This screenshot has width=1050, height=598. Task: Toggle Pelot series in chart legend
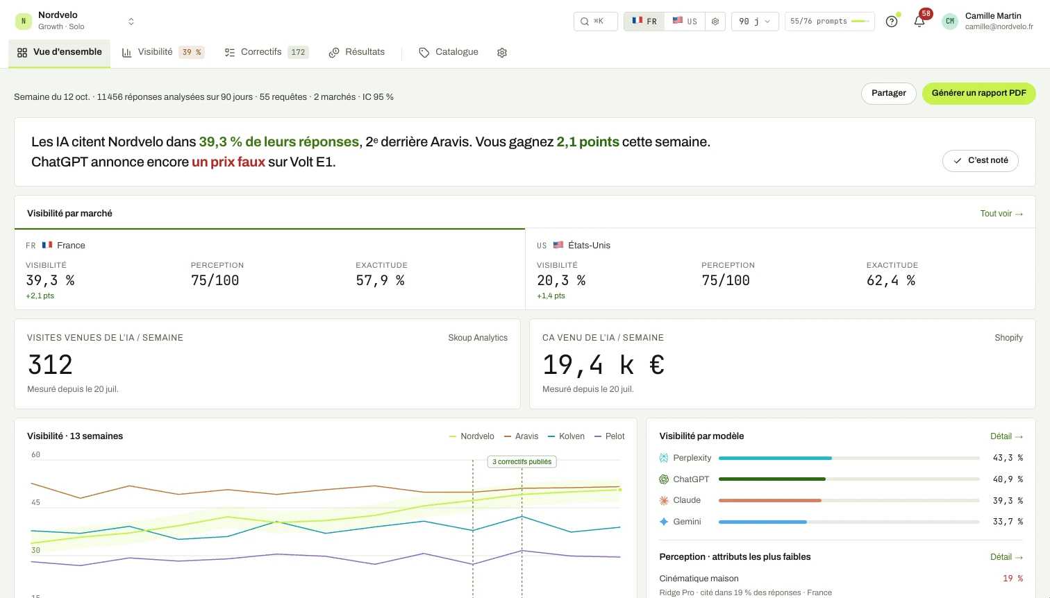point(610,436)
